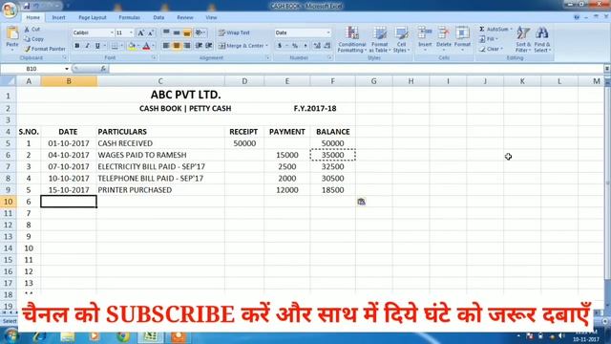611x344 pixels.
Task: Click the Insert cells button
Action: (x=425, y=38)
